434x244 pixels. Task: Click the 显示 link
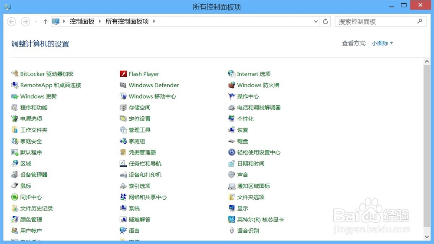pos(243,208)
